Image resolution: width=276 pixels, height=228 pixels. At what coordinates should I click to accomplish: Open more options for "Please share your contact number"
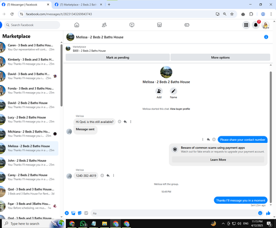click(x=203, y=140)
